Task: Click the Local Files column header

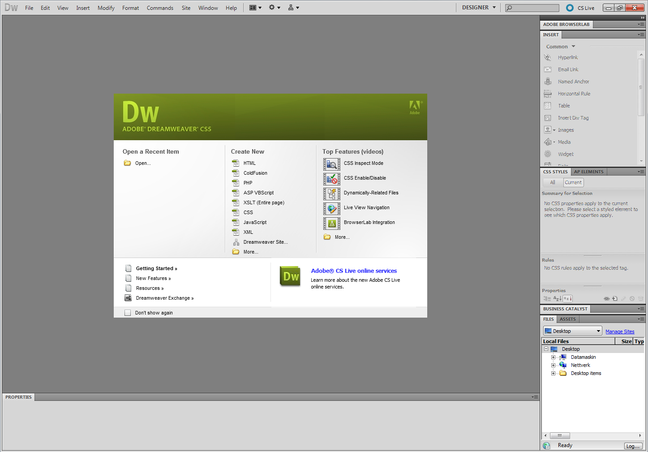Action: coord(578,341)
